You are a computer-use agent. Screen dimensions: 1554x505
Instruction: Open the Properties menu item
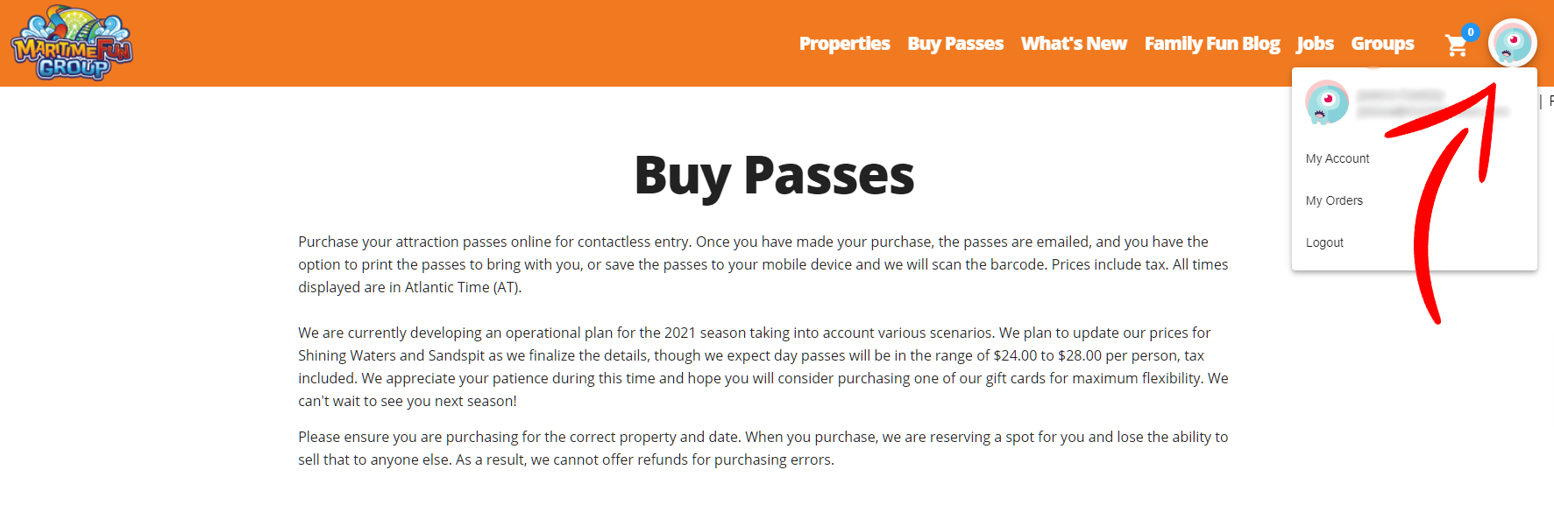(x=844, y=44)
